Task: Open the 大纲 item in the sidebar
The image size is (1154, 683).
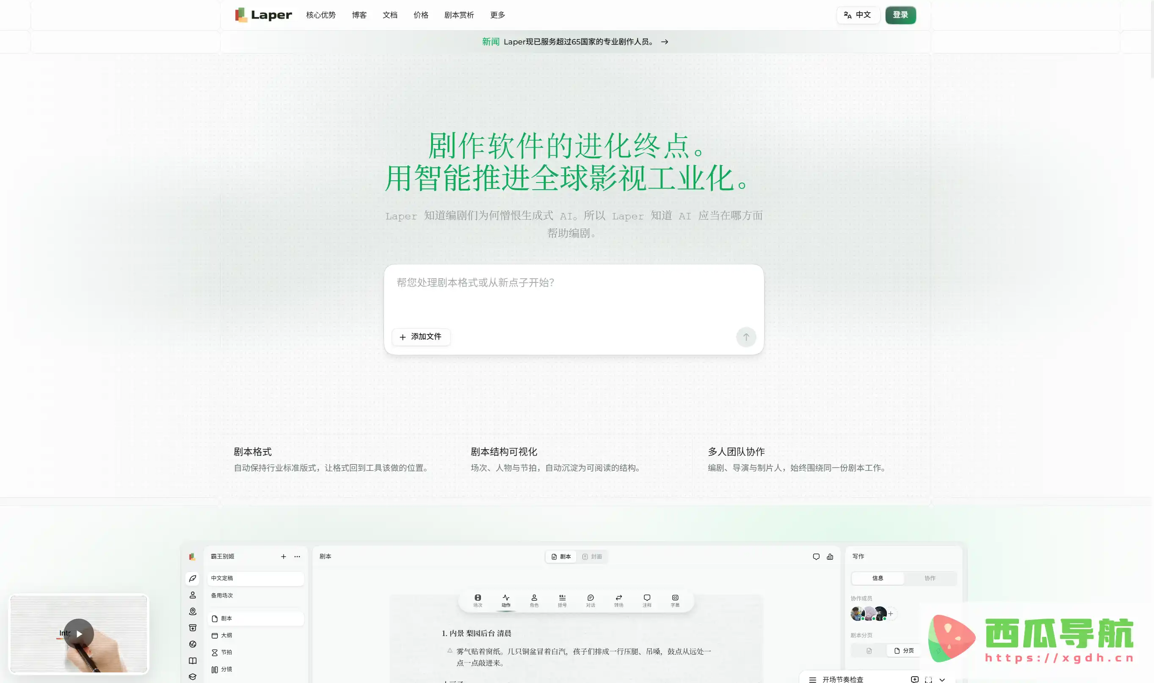Action: 255,635
